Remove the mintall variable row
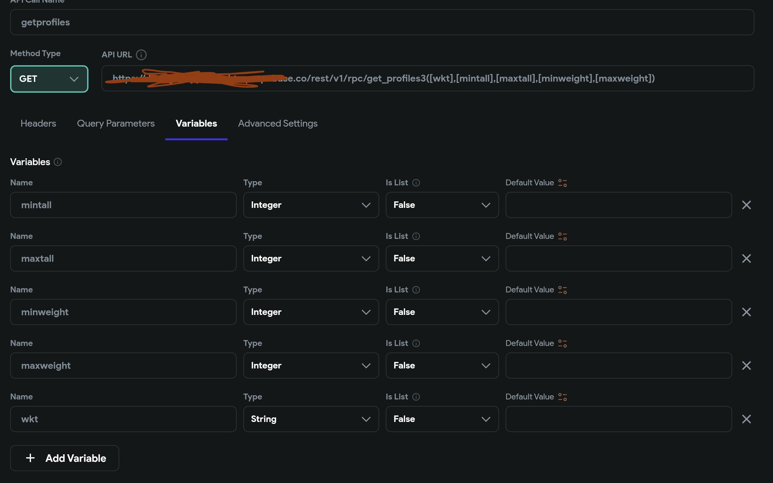Screen dimensions: 773x483 point(746,205)
